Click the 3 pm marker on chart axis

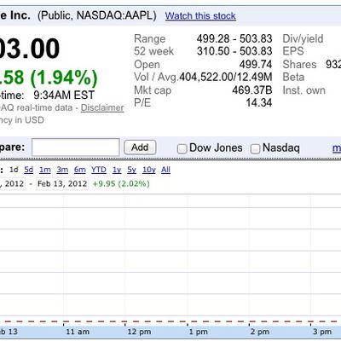coord(322,332)
